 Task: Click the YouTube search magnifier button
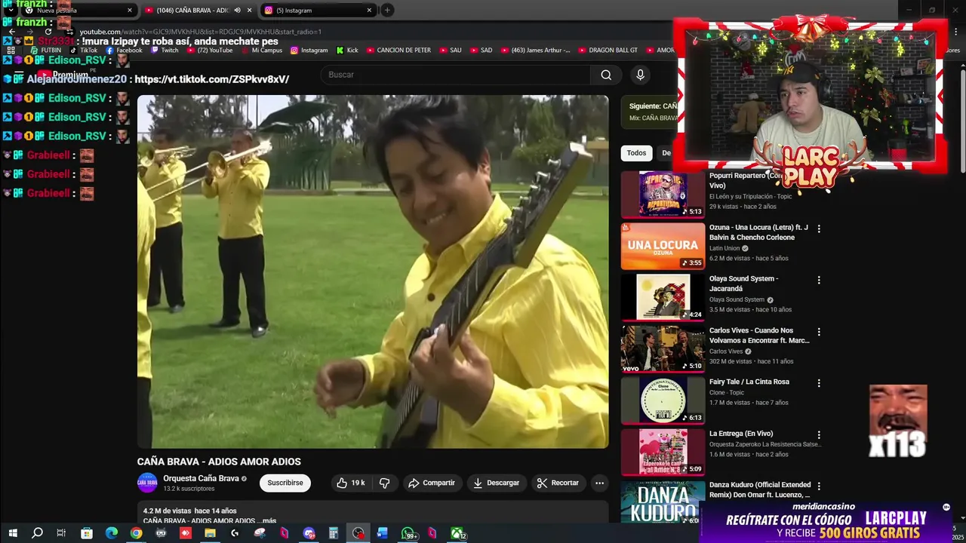point(606,75)
